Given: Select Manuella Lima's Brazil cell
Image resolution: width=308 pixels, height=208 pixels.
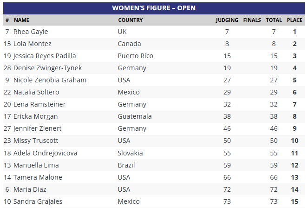Looking at the screenshot, I should coord(126,165).
